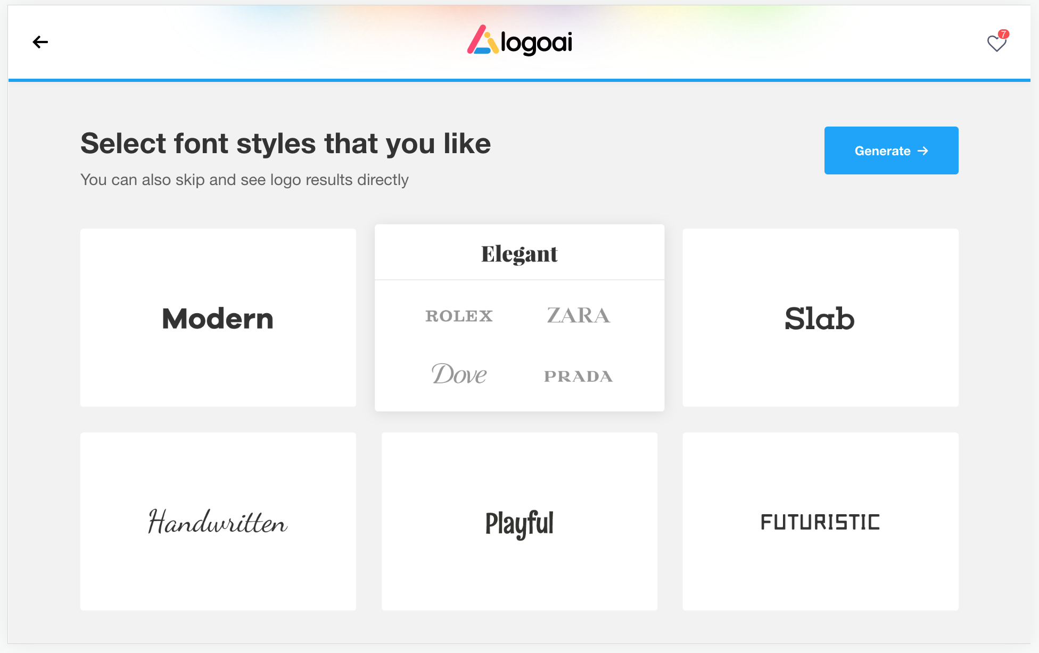Click the Elegant card title

click(x=519, y=254)
